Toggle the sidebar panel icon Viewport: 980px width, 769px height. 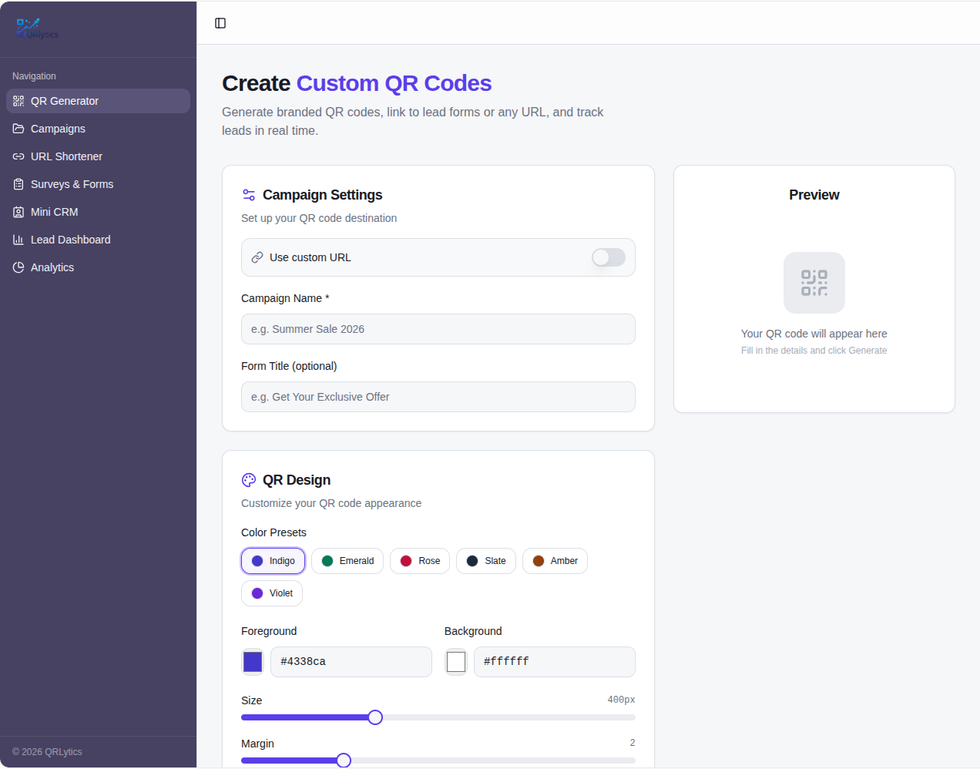click(220, 23)
